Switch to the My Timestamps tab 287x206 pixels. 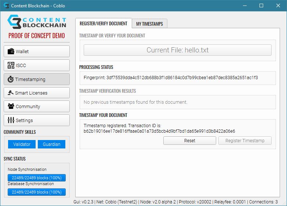pos(149,24)
